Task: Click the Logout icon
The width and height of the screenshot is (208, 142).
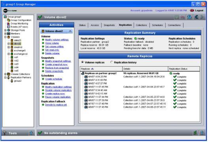Action: [x=192, y=11]
